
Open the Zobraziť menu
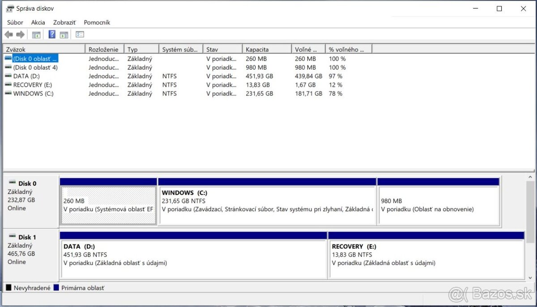[x=64, y=22]
